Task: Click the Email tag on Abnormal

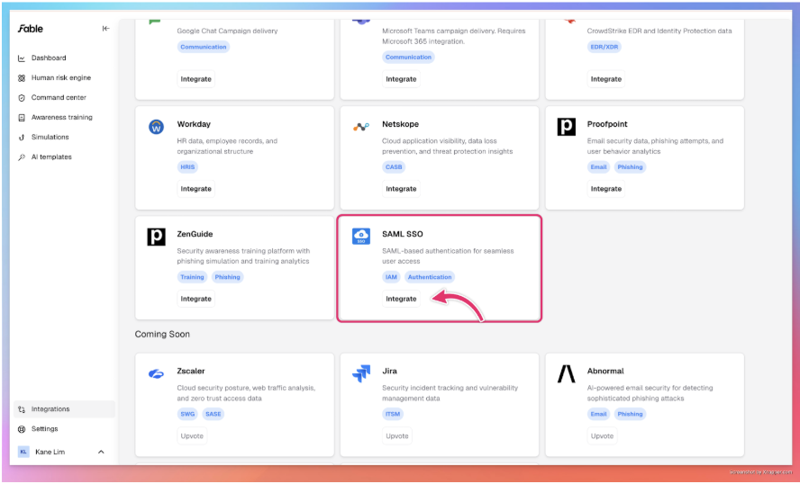Action: coord(598,414)
